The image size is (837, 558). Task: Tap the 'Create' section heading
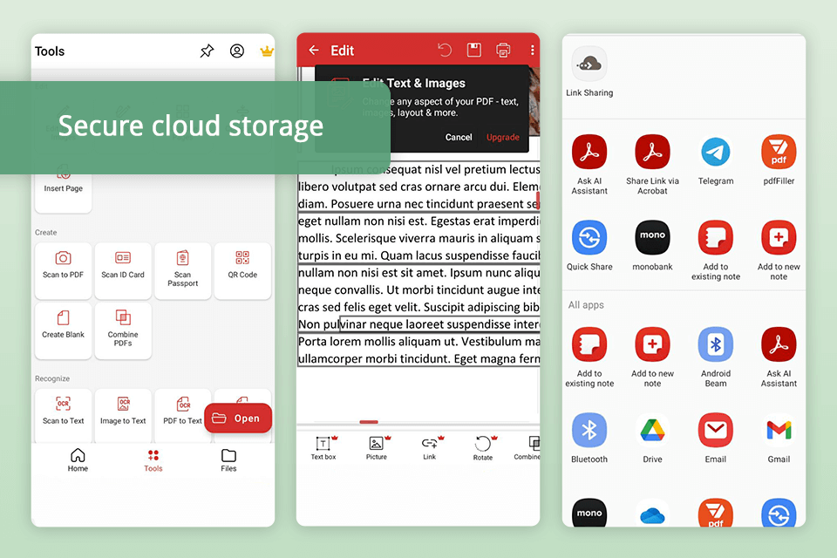click(46, 232)
